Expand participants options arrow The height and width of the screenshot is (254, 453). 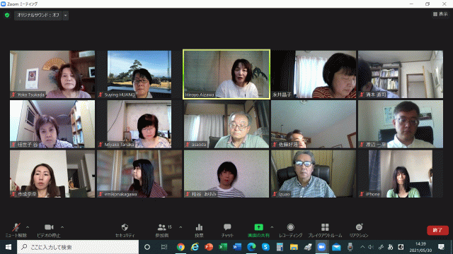click(180, 227)
